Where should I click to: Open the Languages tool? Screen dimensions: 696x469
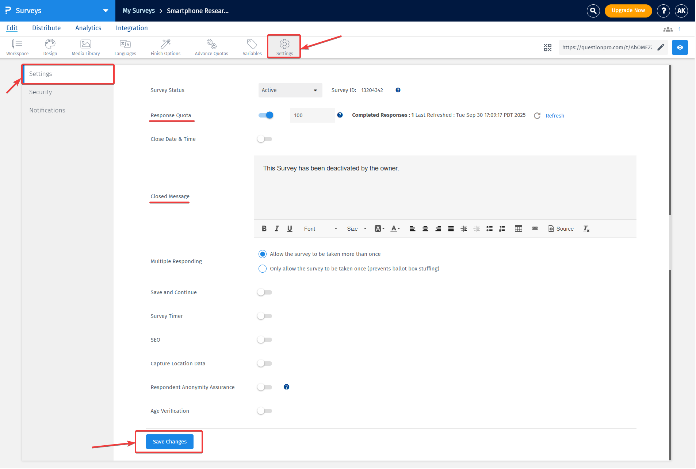tap(125, 47)
